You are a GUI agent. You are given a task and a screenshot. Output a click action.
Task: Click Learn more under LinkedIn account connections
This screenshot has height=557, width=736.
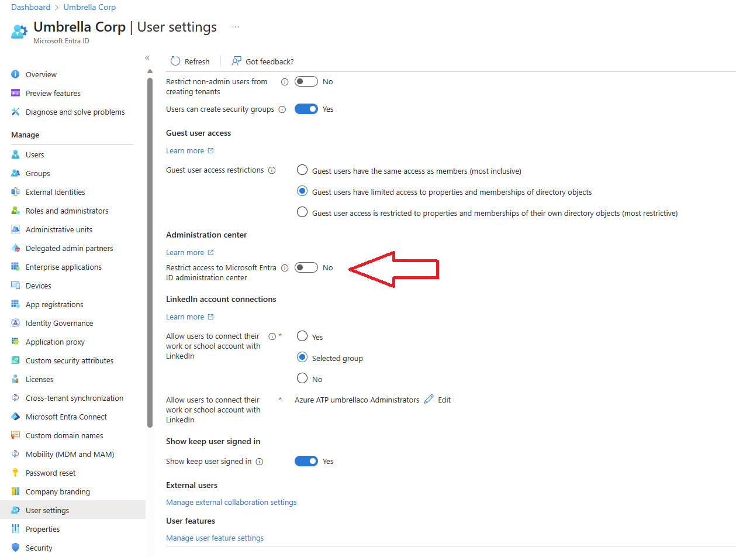190,317
